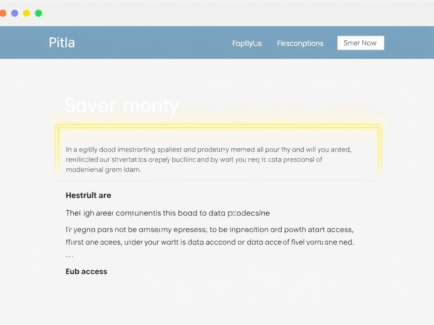The image size is (434, 325).
Task: Click the orange window control dot
Action: (3, 13)
